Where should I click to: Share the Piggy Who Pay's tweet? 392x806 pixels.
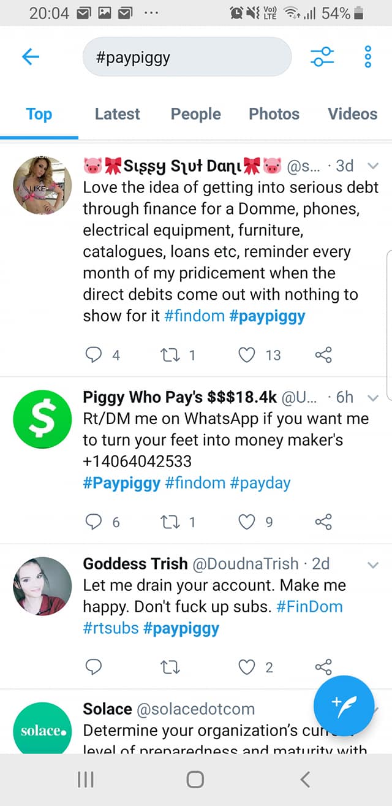[323, 522]
